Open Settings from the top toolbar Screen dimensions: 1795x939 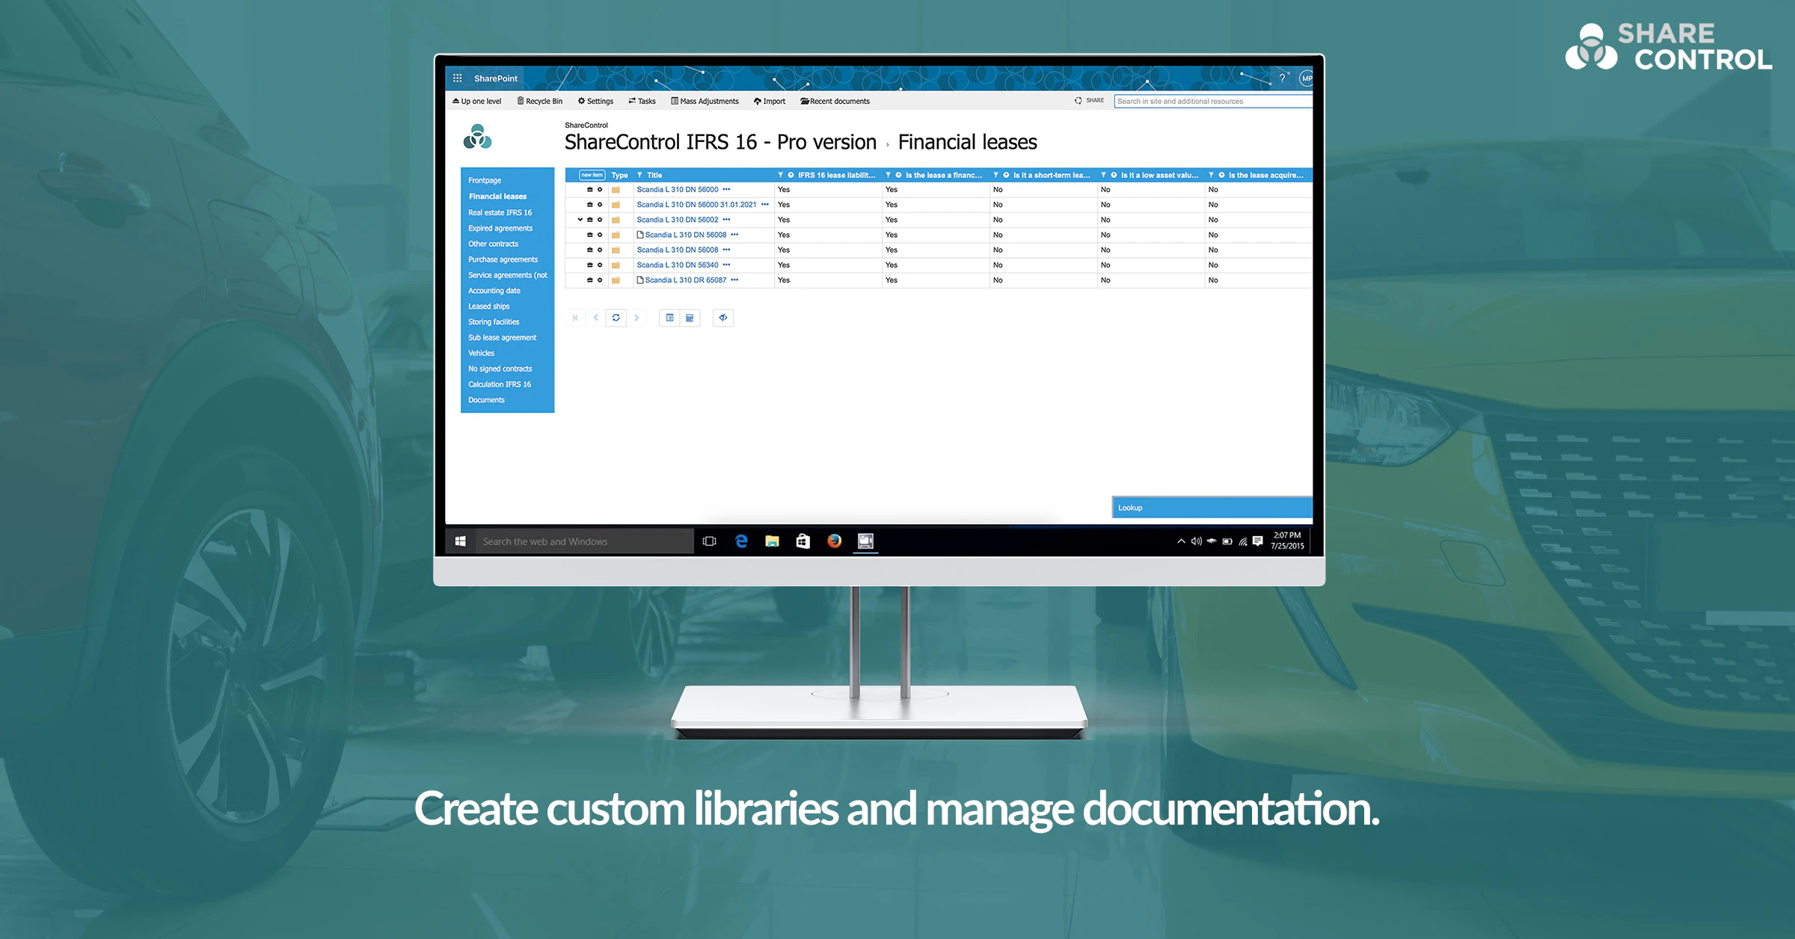595,101
